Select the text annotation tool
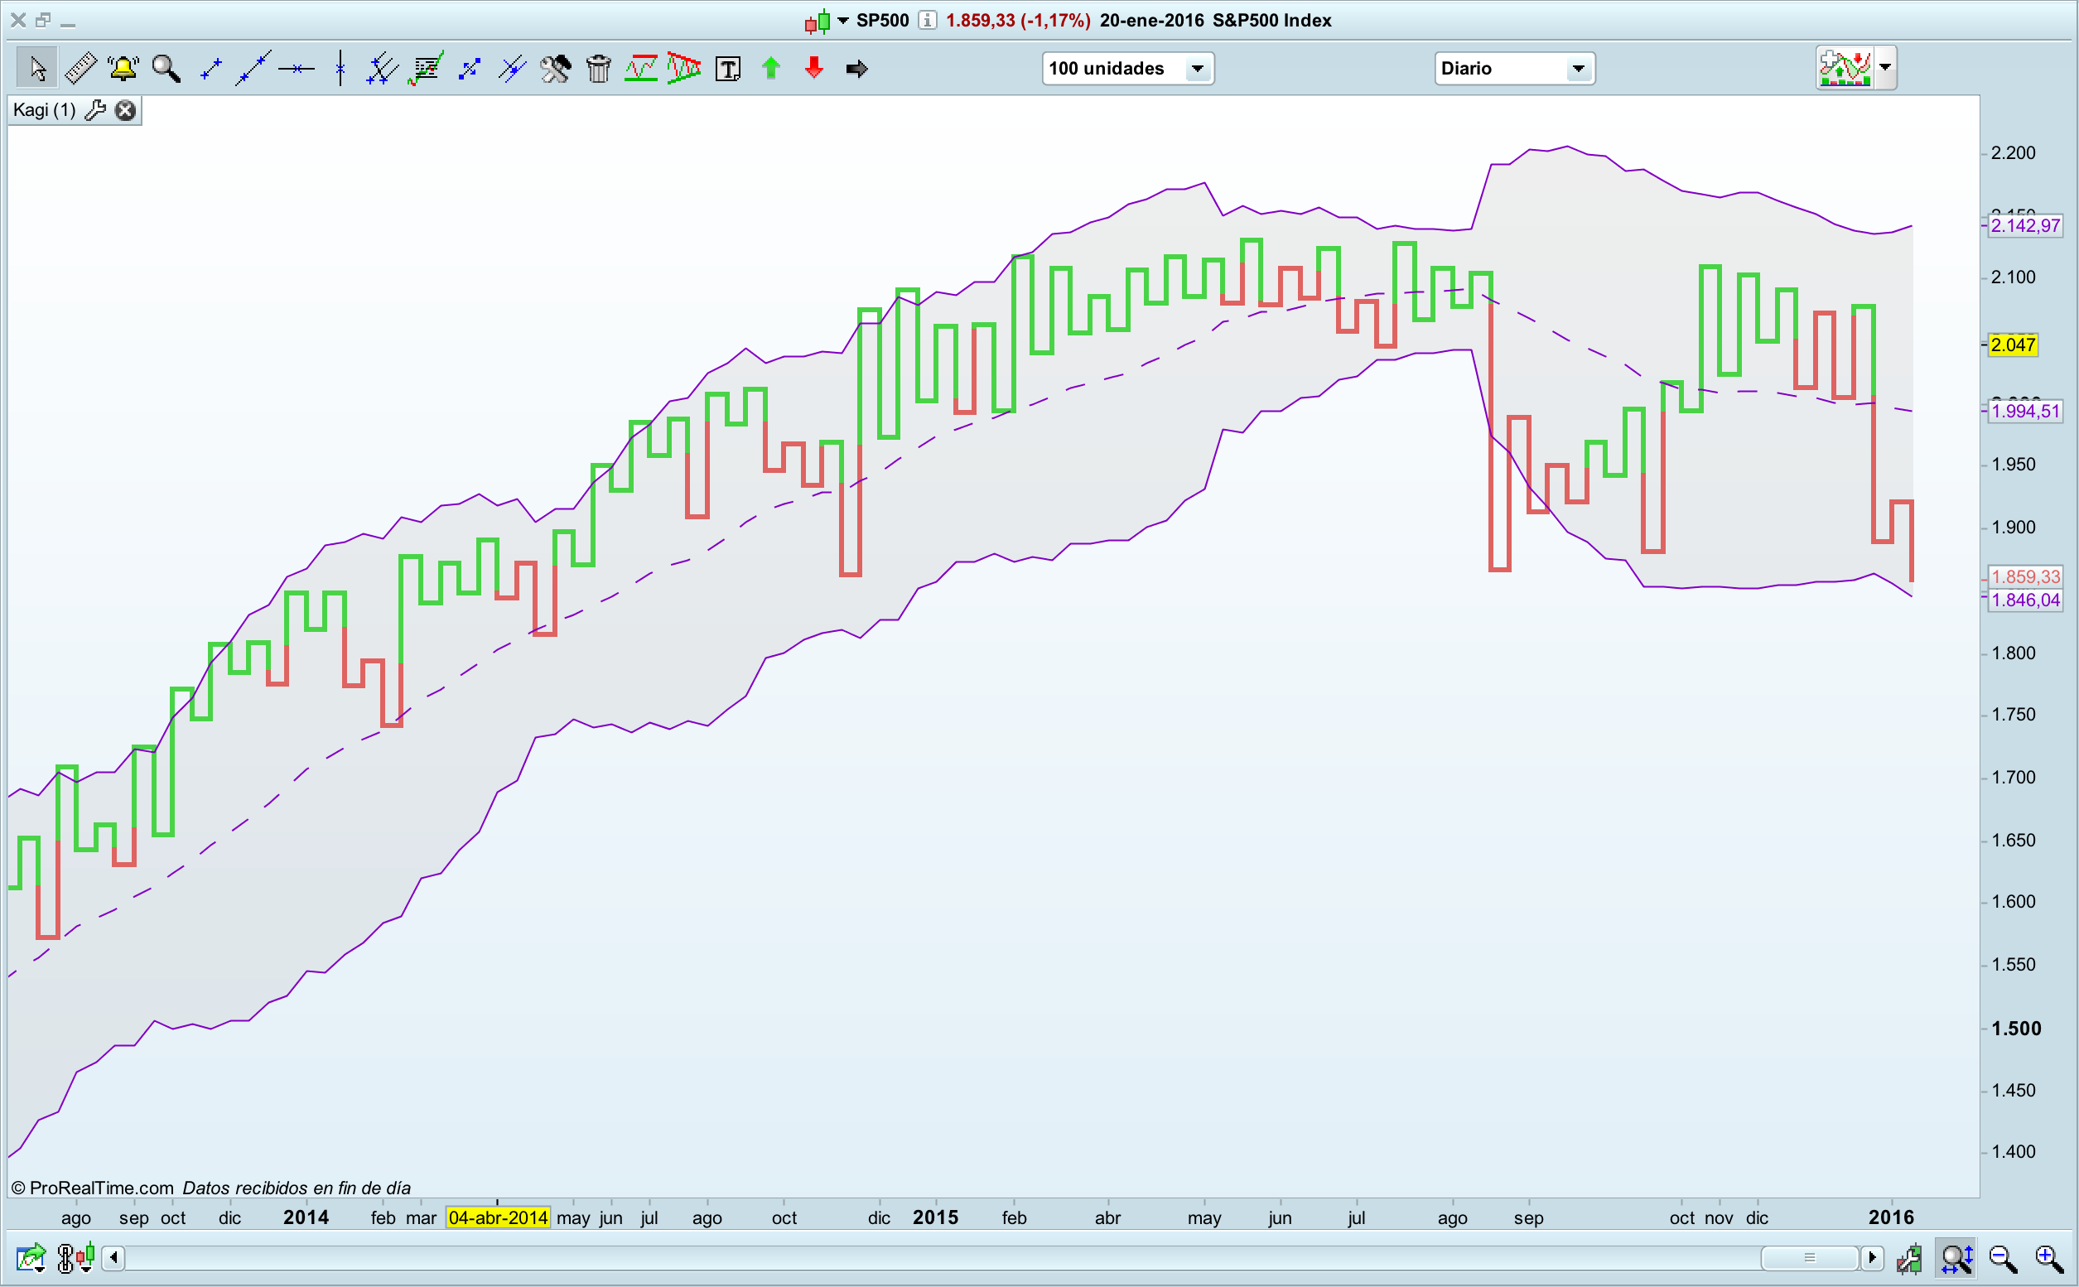2079x1287 pixels. pyautogui.click(x=728, y=68)
